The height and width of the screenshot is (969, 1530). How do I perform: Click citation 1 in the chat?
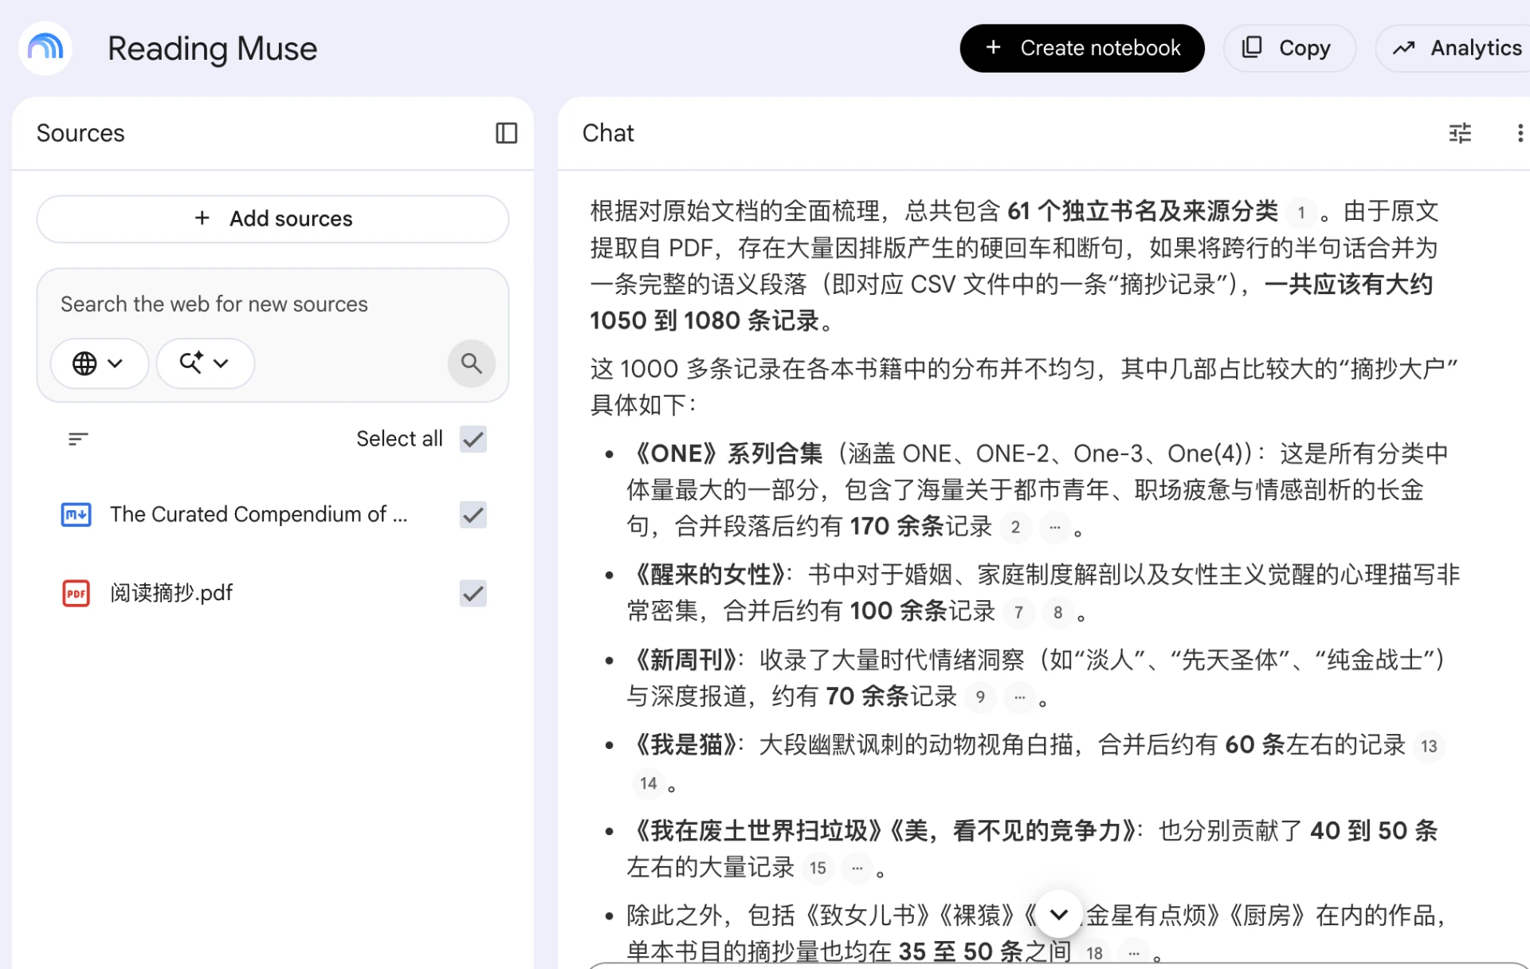1301,213
